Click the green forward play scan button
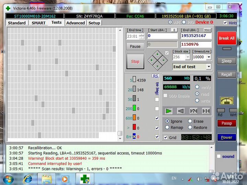Image resolution: width=247 pixels, height=185 pixels. click(168, 111)
